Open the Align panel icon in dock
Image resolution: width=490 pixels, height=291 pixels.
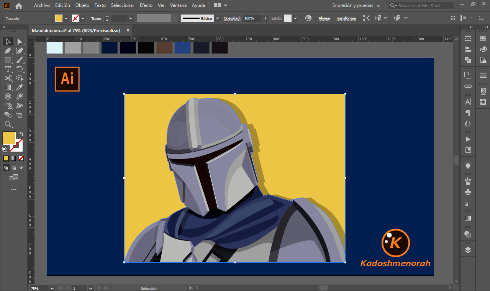[468, 49]
